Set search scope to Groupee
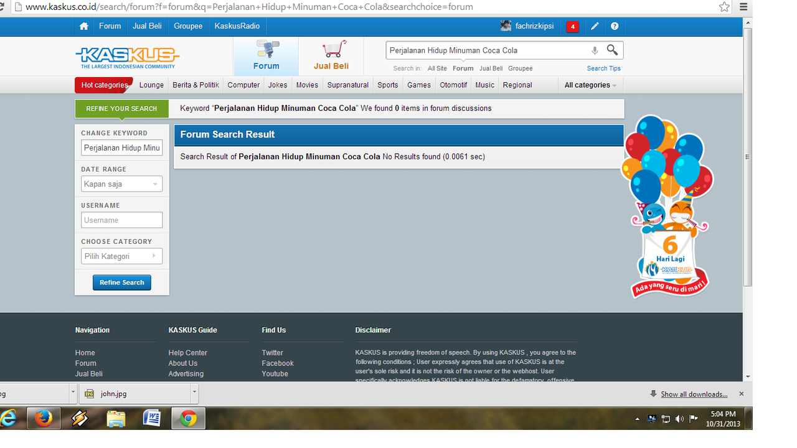This screenshot has width=797, height=448. pos(520,68)
